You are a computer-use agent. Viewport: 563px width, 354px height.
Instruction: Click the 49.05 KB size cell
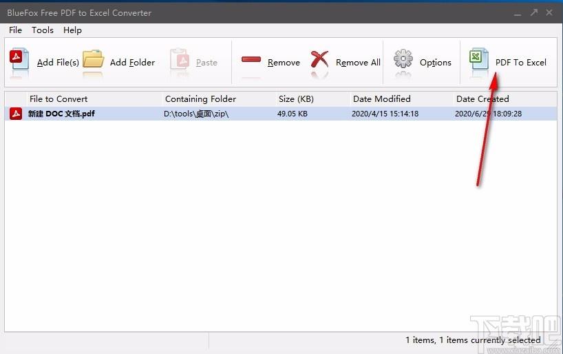tap(293, 114)
